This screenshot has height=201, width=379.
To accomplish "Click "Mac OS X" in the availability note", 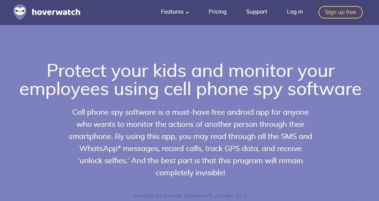I will (x=235, y=196).
